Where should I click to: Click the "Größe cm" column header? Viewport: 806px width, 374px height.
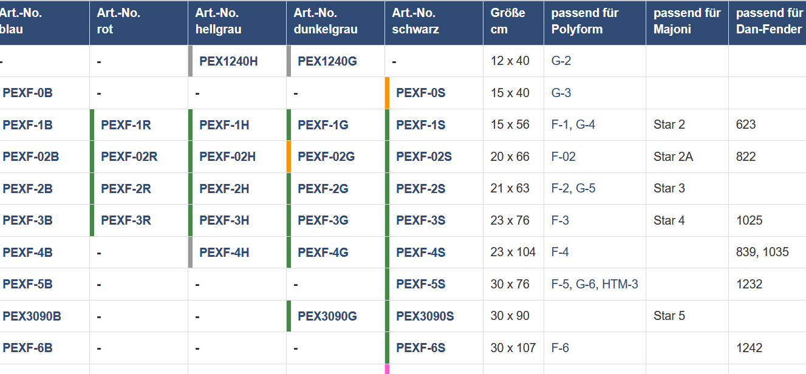click(x=508, y=21)
